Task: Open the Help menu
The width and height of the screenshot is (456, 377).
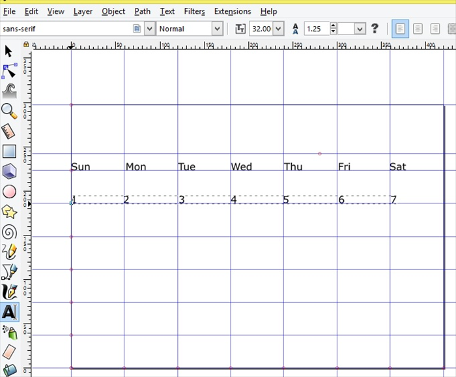Action: (x=268, y=11)
